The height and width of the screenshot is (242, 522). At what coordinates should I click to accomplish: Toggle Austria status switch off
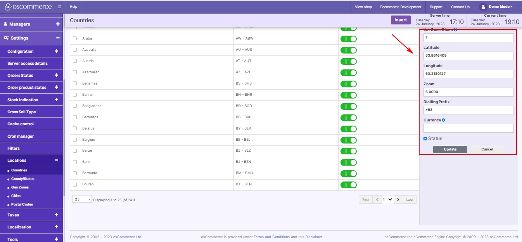click(348, 61)
